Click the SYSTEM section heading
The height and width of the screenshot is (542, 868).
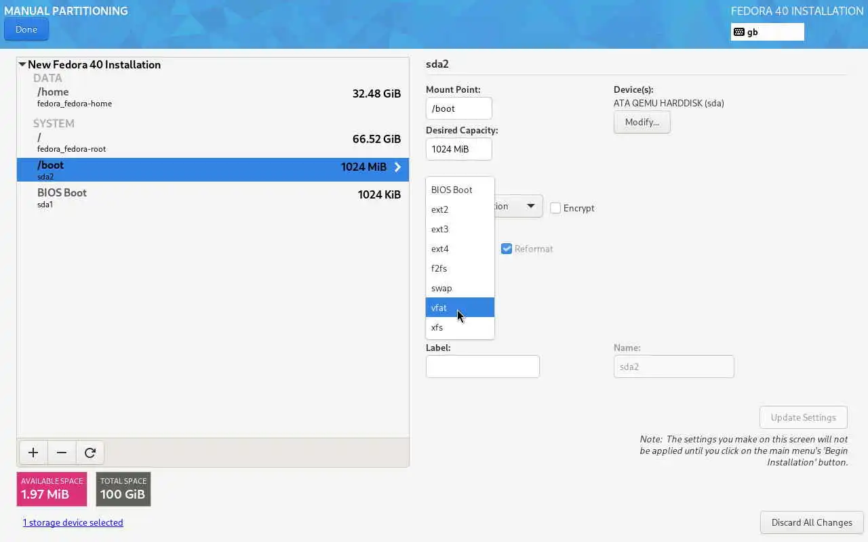[x=54, y=123]
